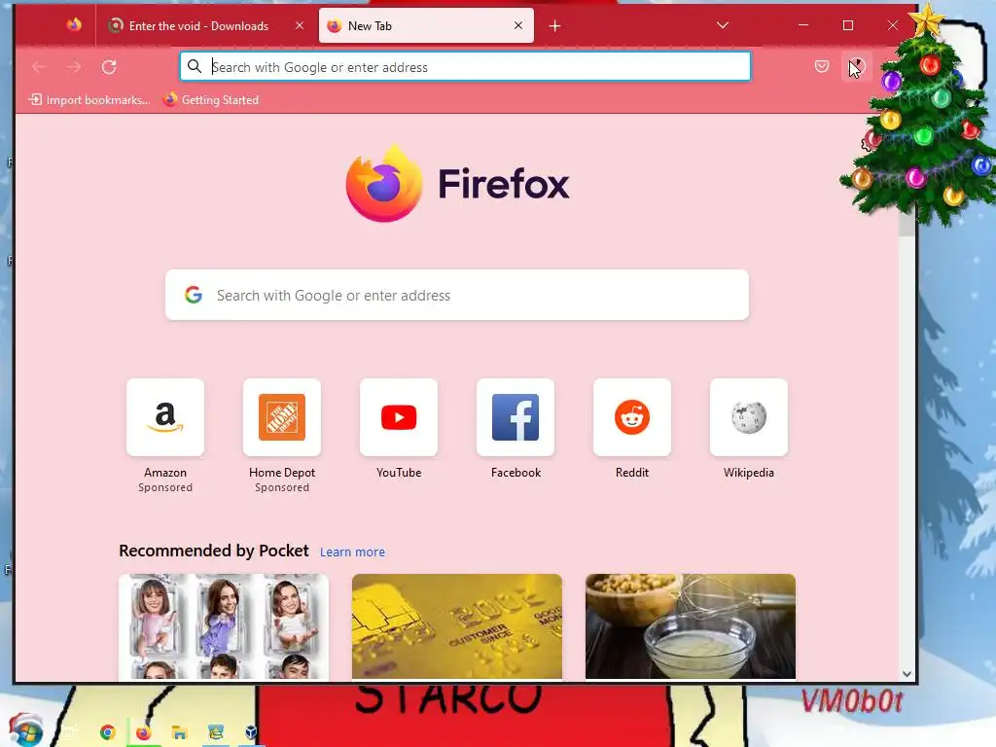Open the Facebook shortcut tile
996x747 pixels.
516,417
